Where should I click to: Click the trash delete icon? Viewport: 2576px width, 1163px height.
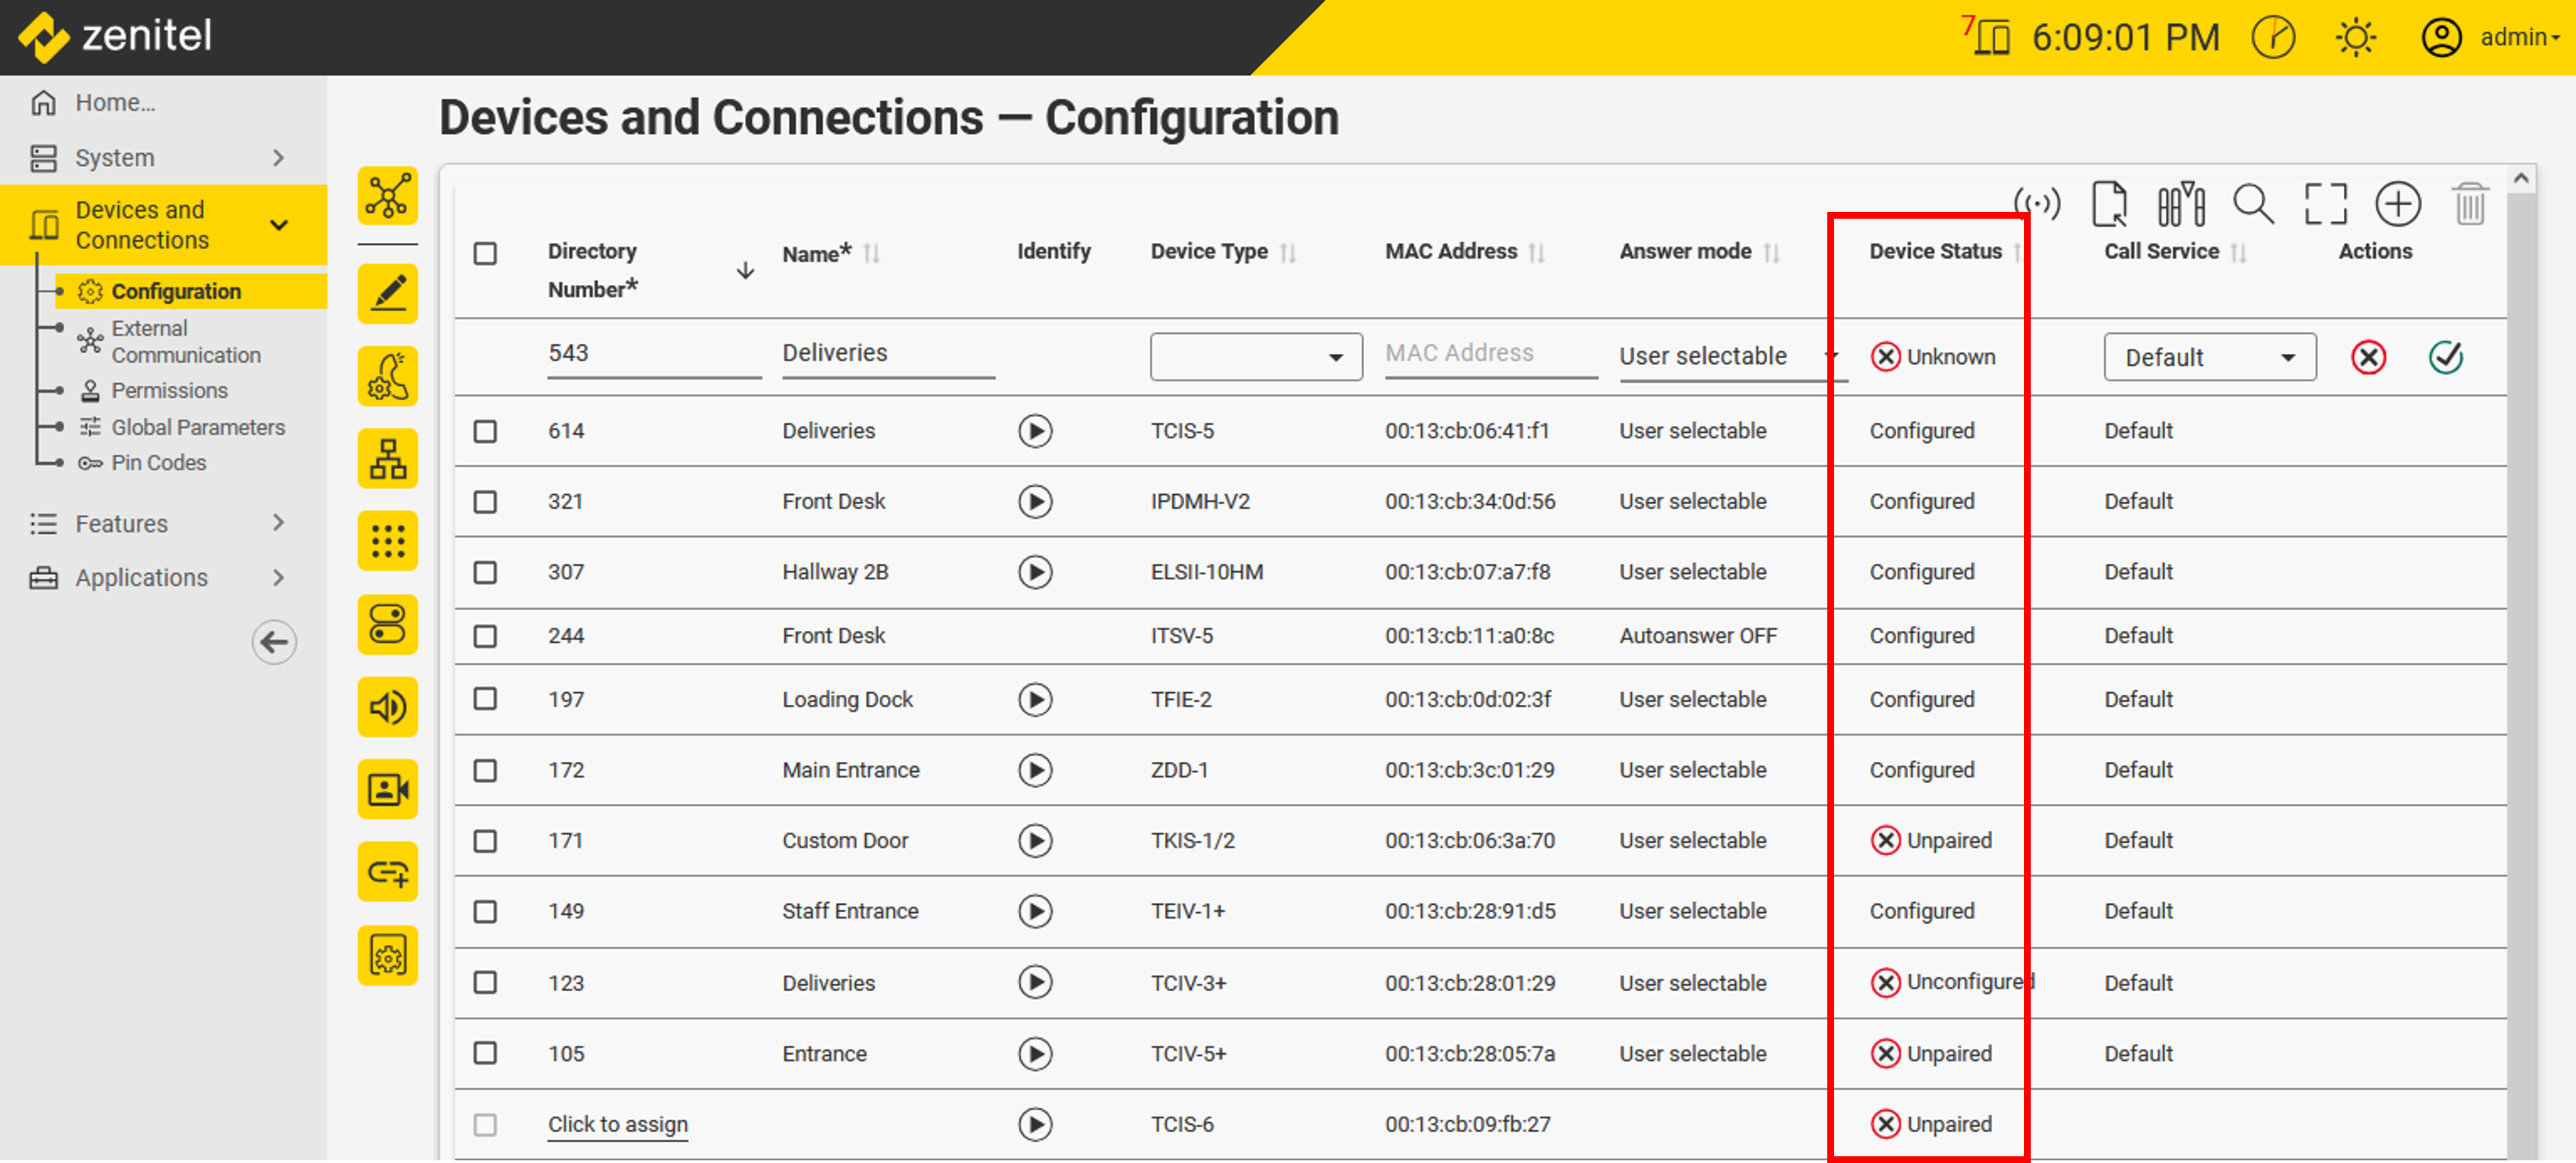tap(2469, 205)
